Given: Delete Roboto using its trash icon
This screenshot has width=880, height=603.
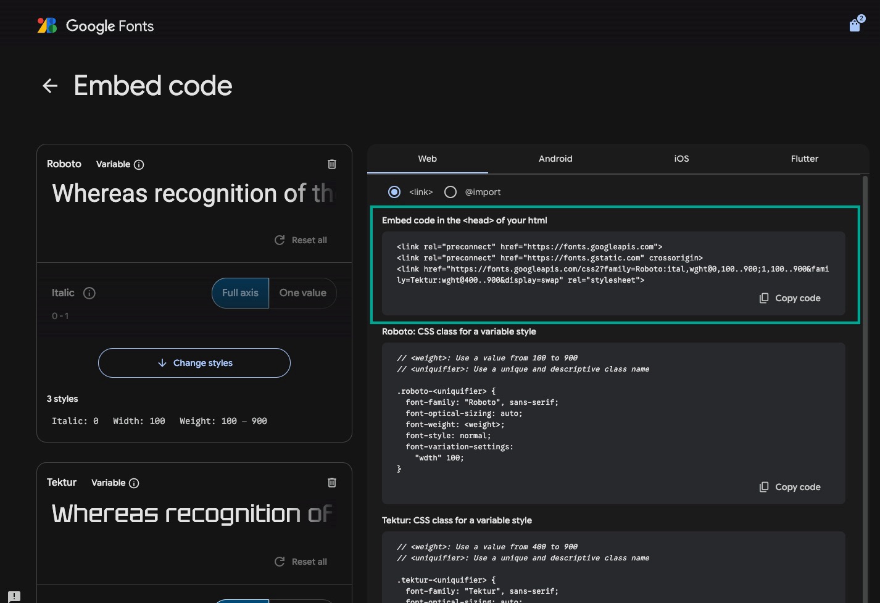Looking at the screenshot, I should tap(332, 164).
